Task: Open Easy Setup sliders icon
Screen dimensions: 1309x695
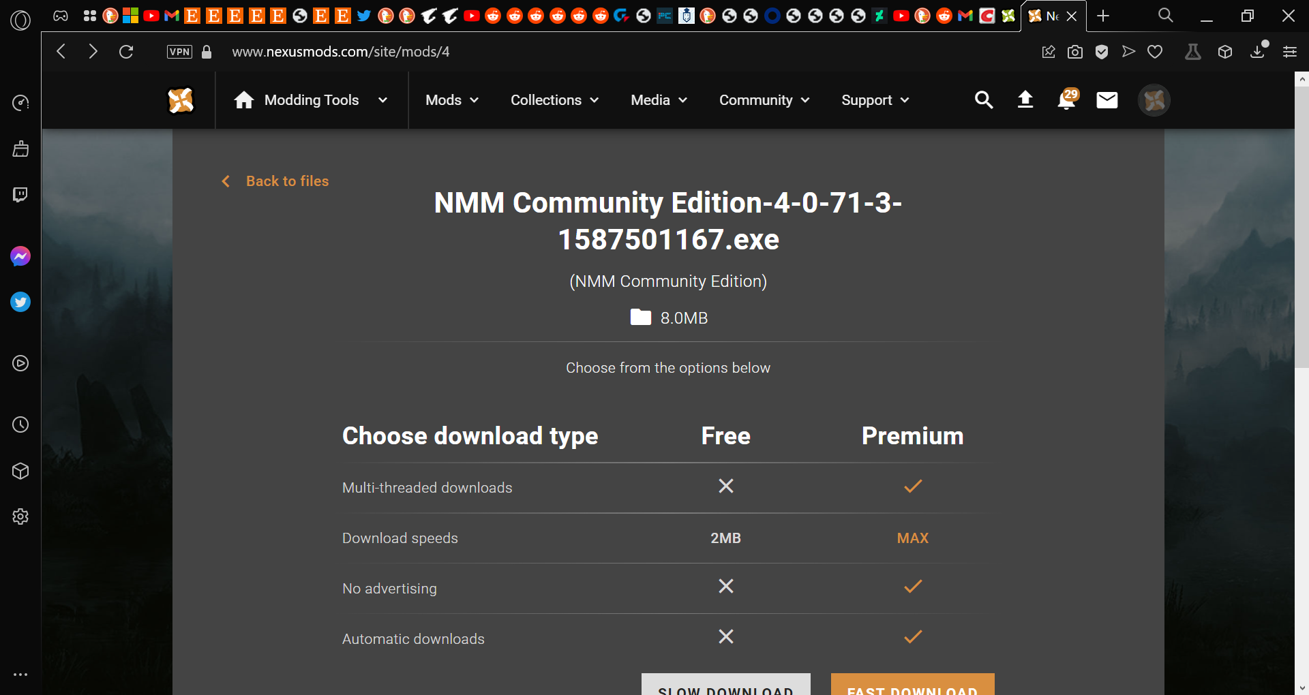Action: [1290, 52]
